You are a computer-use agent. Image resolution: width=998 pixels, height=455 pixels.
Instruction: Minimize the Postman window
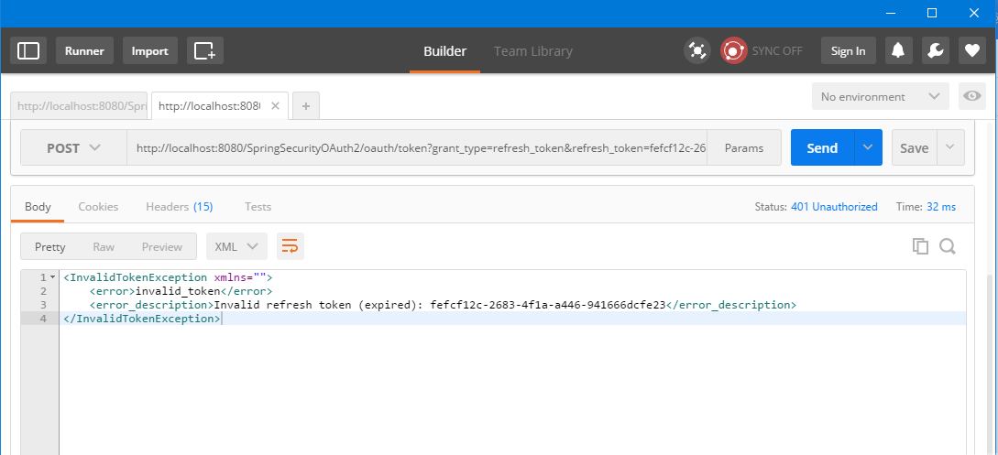pyautogui.click(x=890, y=13)
